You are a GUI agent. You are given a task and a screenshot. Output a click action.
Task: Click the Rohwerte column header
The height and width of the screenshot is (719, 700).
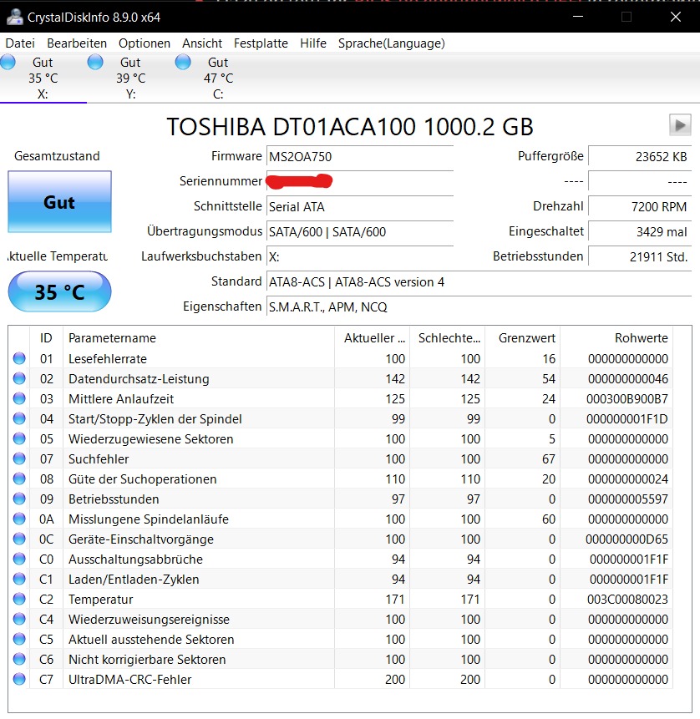point(616,338)
